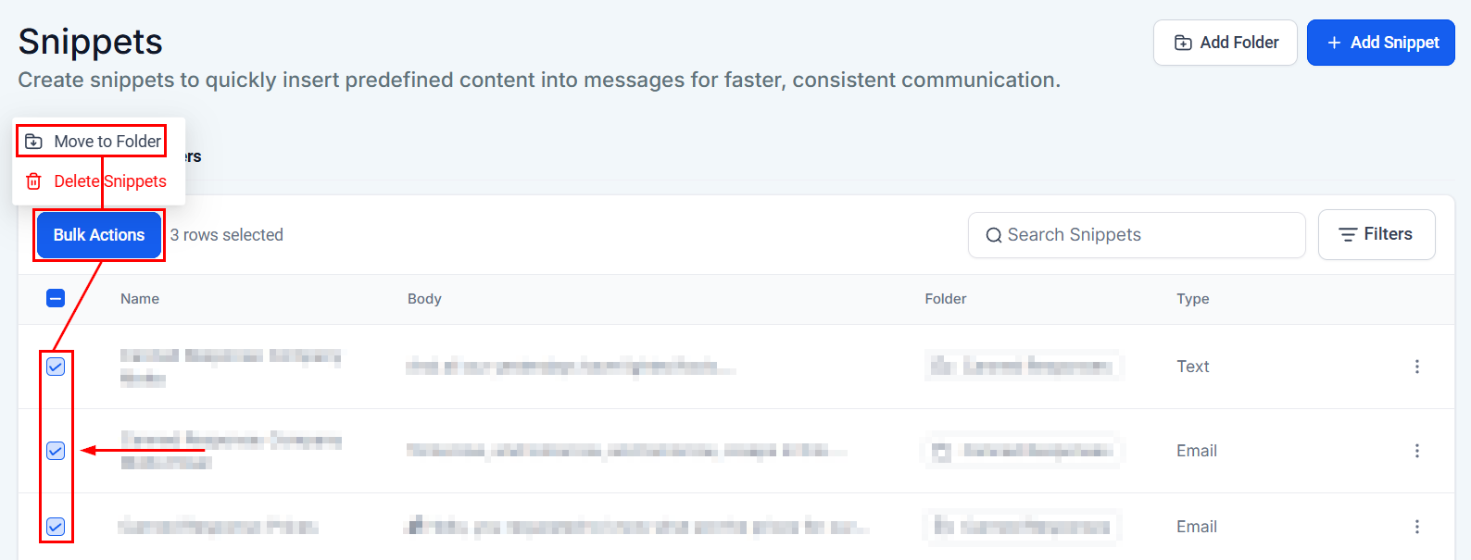Uncheck the first snippet row checkbox
Image resolution: width=1471 pixels, height=560 pixels.
56,367
